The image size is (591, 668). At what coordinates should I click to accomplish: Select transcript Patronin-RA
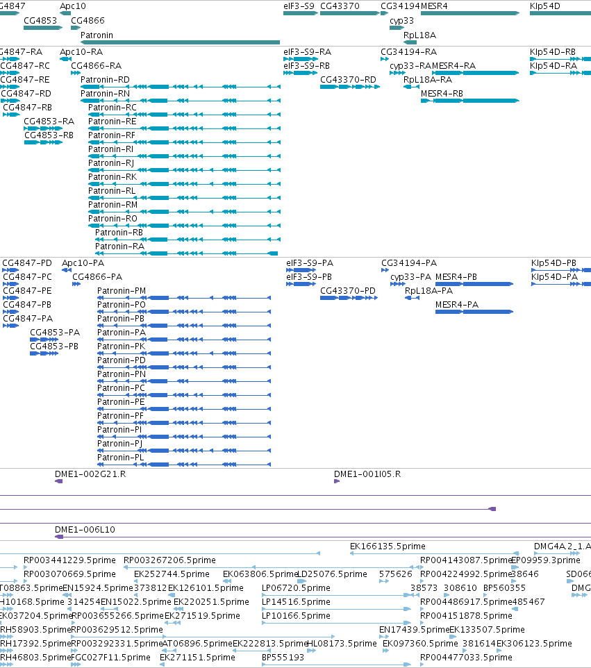tap(119, 247)
